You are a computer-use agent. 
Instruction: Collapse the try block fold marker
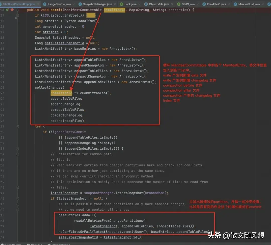pyautogui.click(x=18, y=127)
